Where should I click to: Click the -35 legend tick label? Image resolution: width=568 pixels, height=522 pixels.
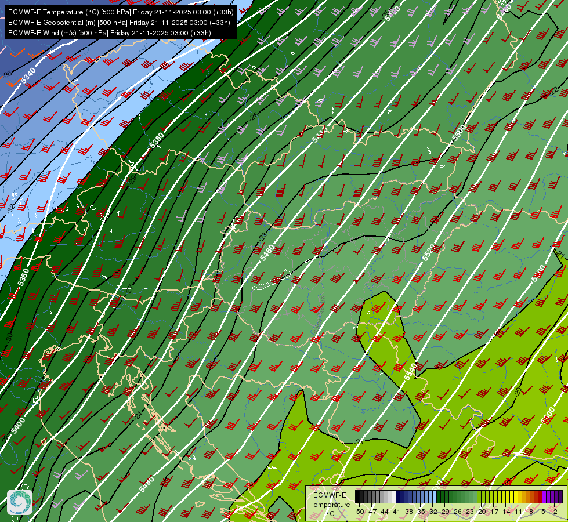pos(421,512)
